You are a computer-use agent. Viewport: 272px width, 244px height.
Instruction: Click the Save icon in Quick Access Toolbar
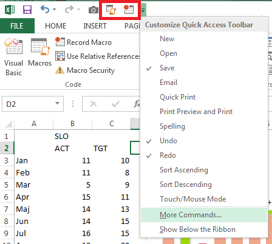pos(27,10)
